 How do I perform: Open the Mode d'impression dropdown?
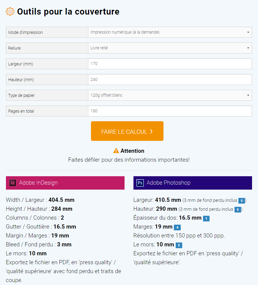pyautogui.click(x=170, y=32)
